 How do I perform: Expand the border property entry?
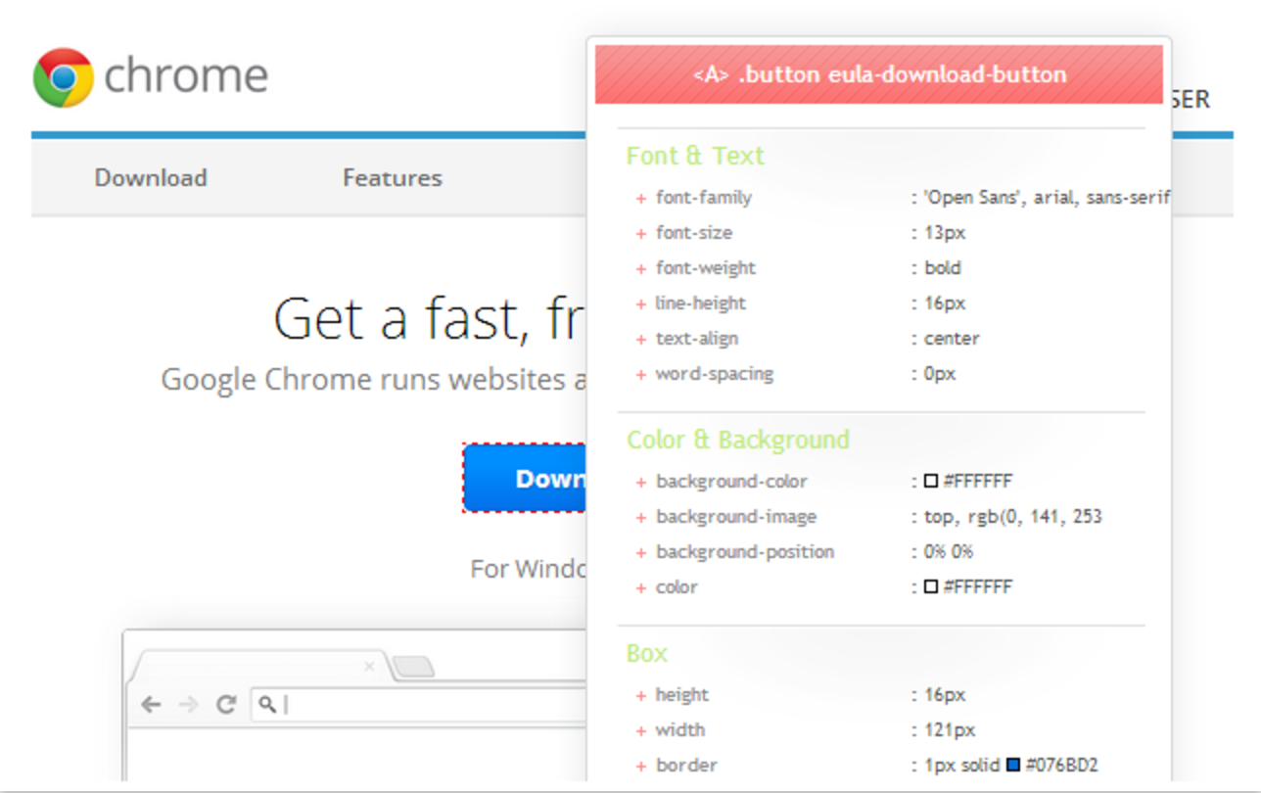641,765
